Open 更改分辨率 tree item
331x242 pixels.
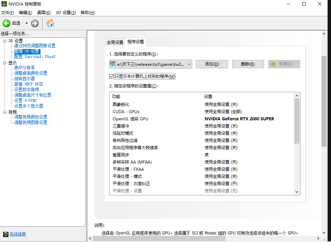tap(24, 68)
